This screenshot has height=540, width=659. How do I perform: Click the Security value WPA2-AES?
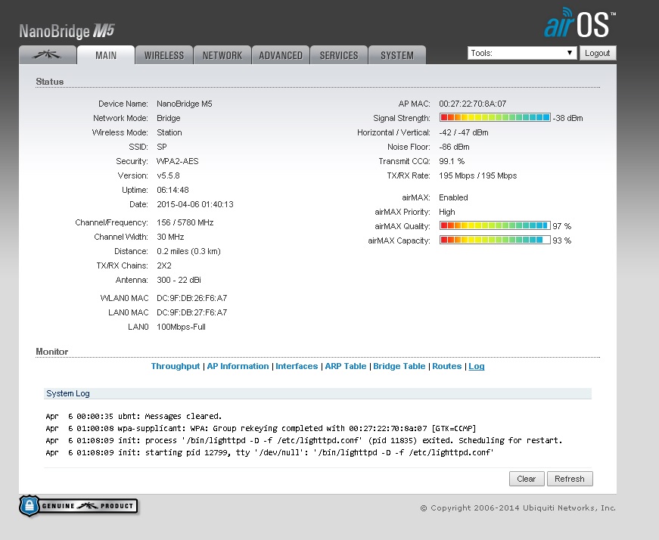(177, 161)
